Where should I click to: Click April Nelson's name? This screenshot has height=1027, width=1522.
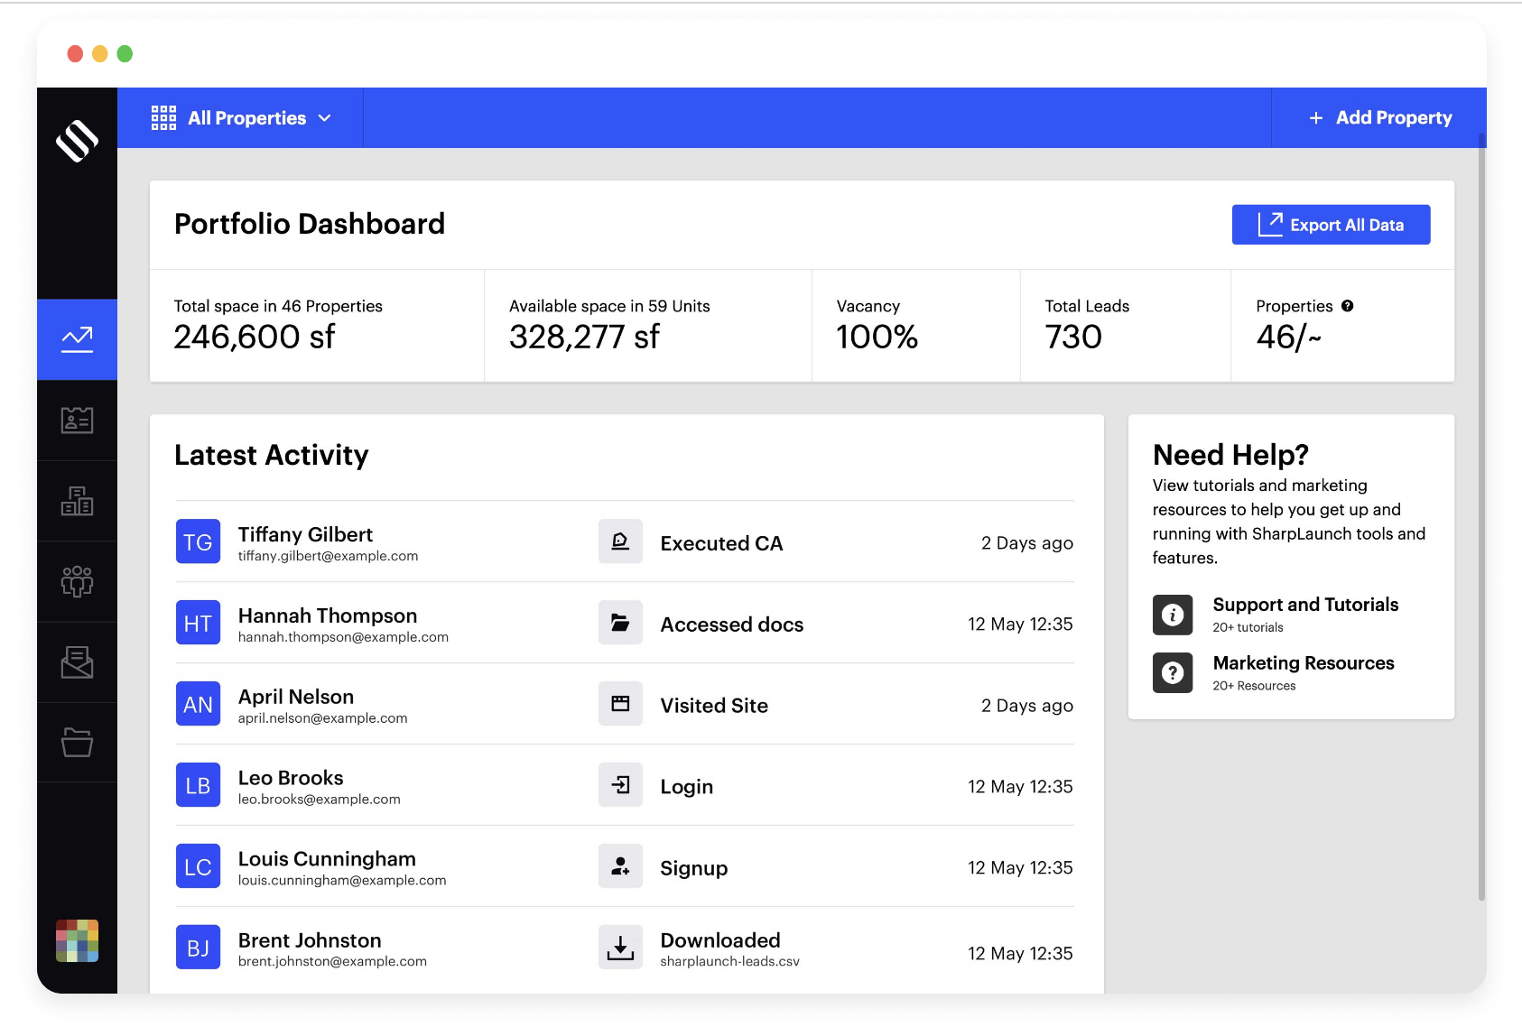coord(296,697)
